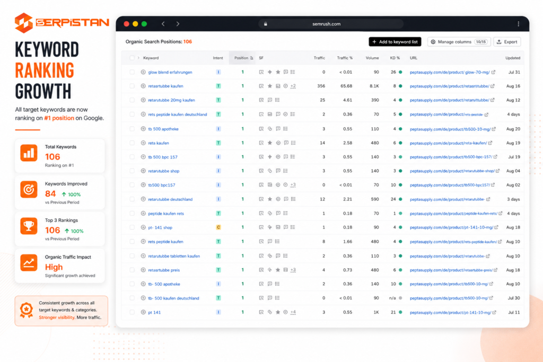This screenshot has height=362, width=543.
Task: Click the Position column sort icon
Action: pyautogui.click(x=251, y=58)
